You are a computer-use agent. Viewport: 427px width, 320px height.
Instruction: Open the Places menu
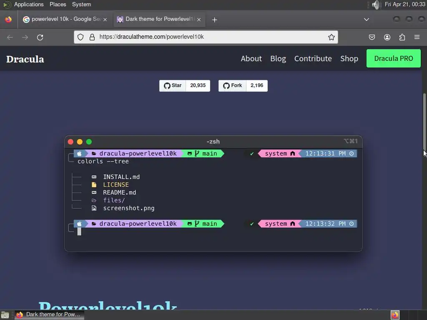(x=58, y=4)
